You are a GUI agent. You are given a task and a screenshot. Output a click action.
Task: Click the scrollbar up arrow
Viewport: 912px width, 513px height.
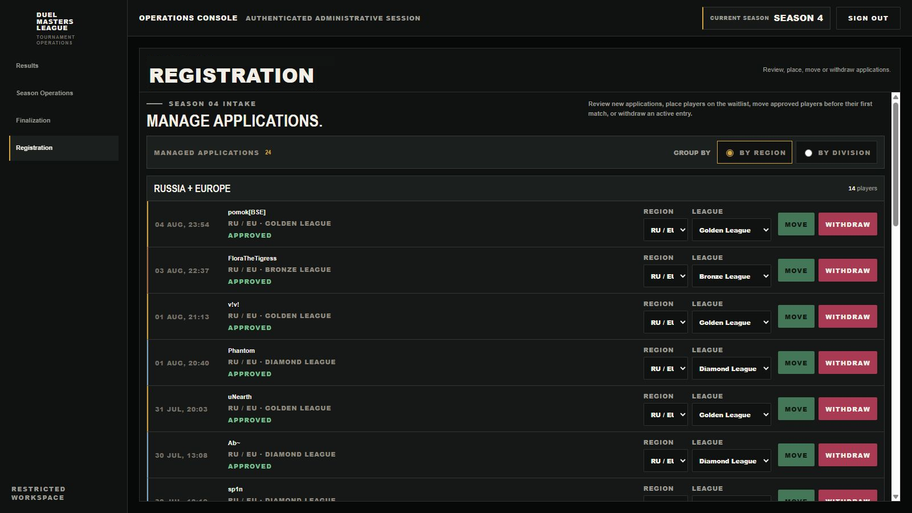tap(895, 97)
